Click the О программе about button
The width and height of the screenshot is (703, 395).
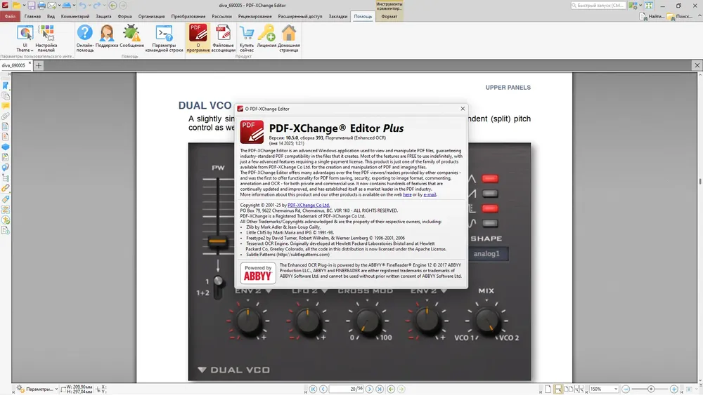click(198, 39)
